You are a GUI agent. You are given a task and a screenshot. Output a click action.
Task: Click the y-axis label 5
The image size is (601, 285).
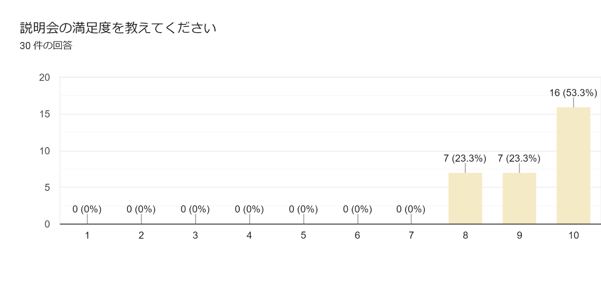[x=47, y=188]
